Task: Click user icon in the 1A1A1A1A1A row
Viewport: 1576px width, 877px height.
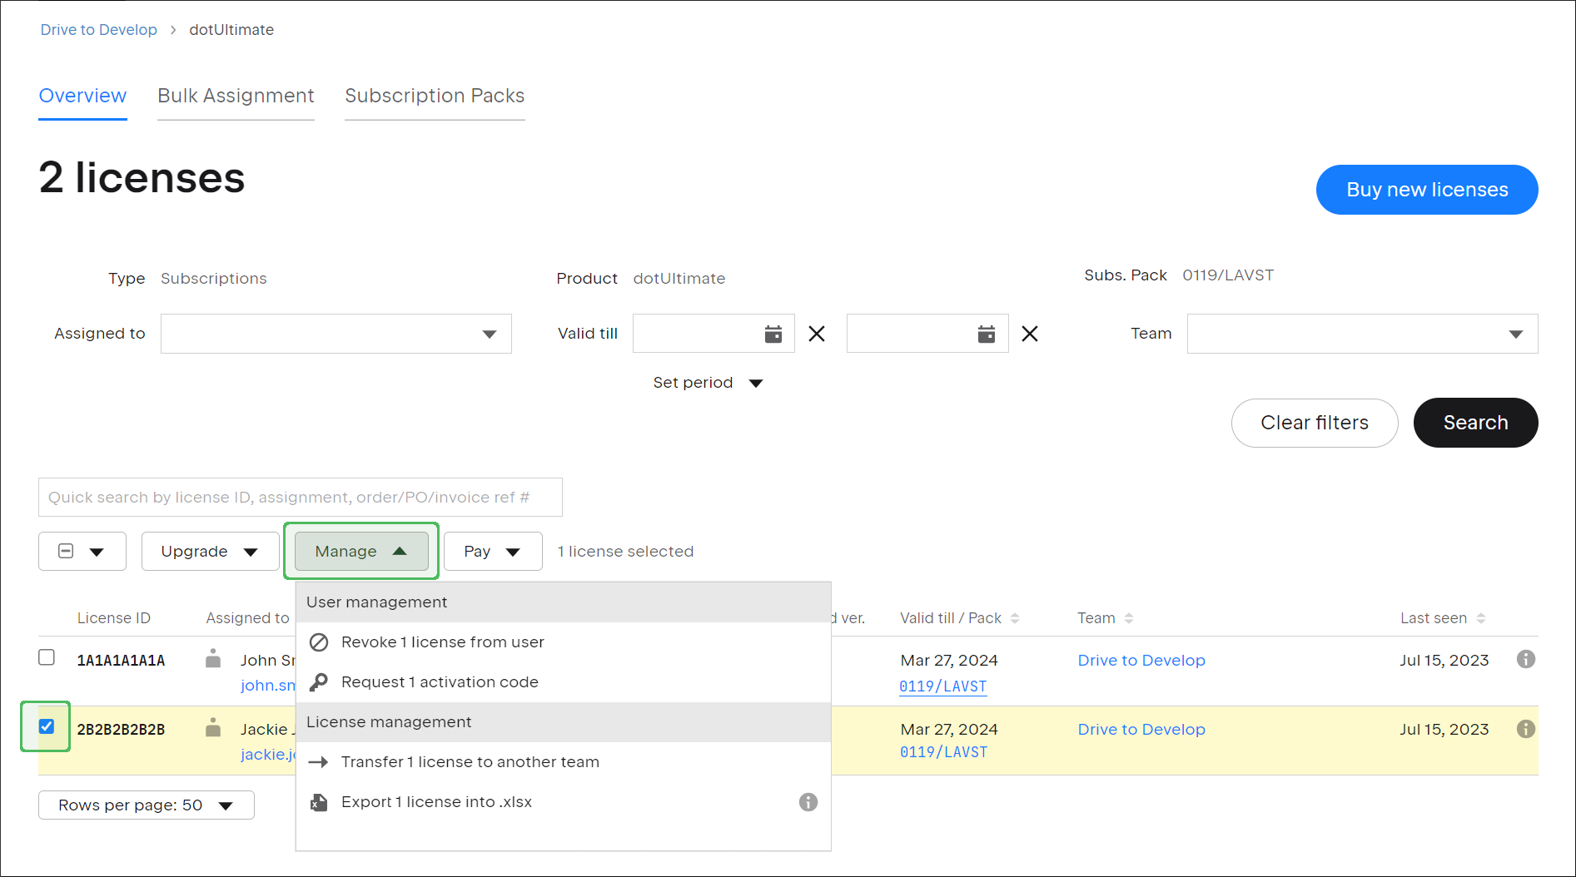Action: tap(213, 659)
